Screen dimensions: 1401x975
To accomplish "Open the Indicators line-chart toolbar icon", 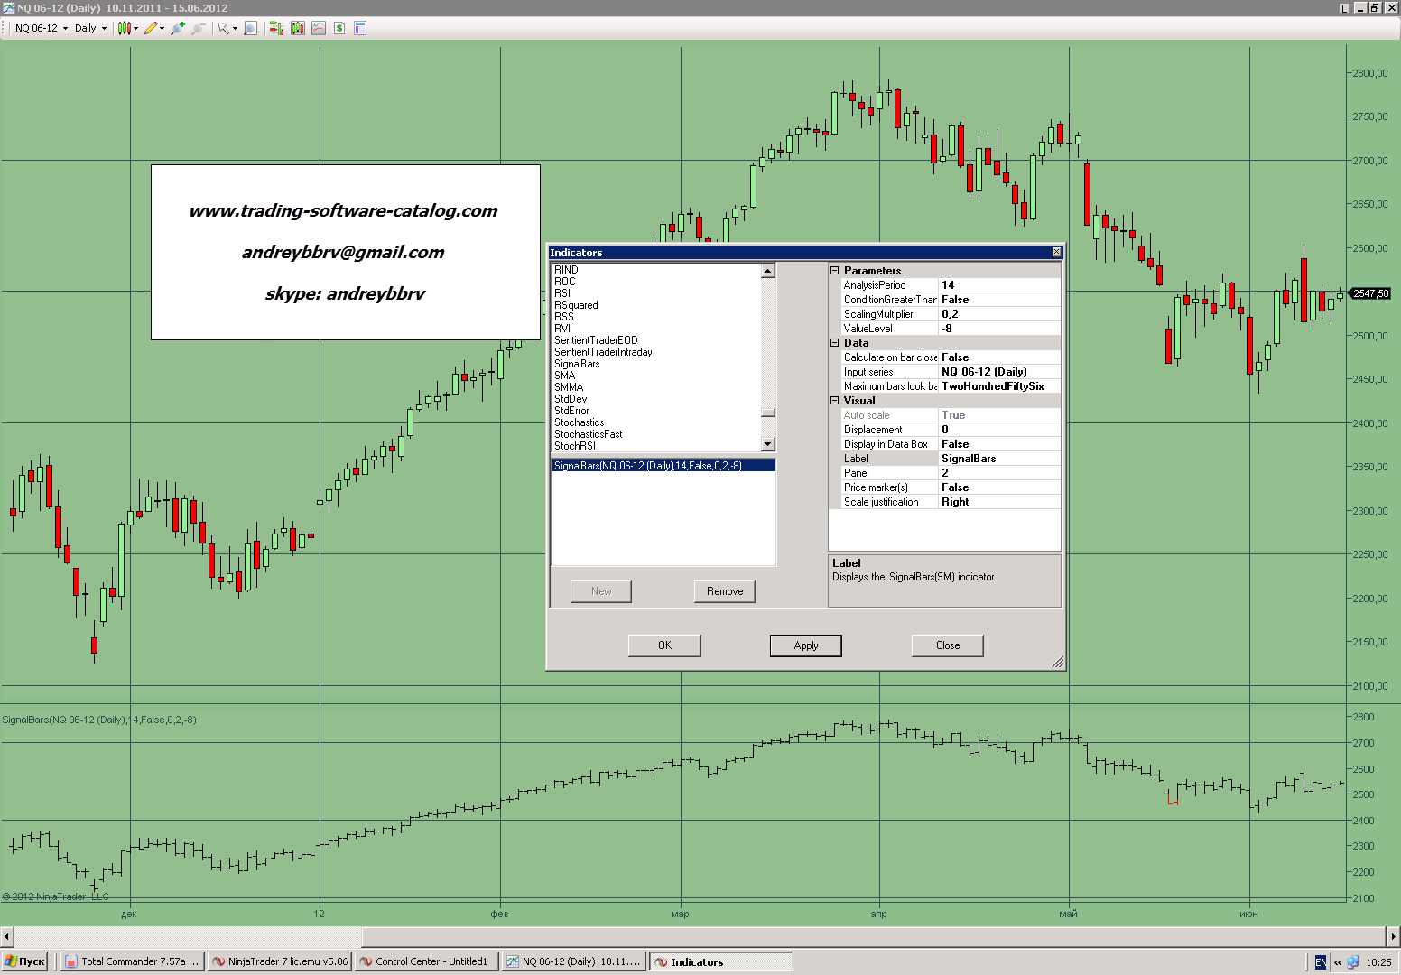I will tap(319, 28).
